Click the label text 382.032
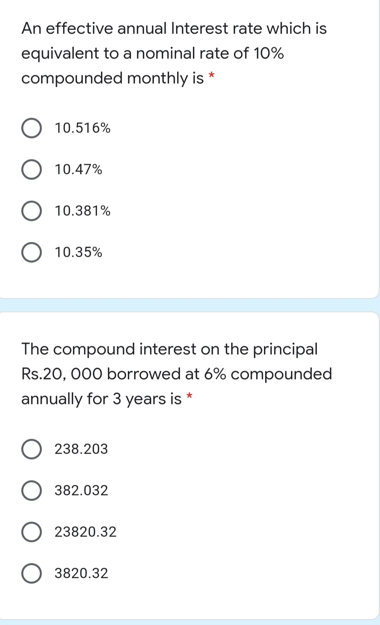Image resolution: width=380 pixels, height=625 pixels. point(80,491)
